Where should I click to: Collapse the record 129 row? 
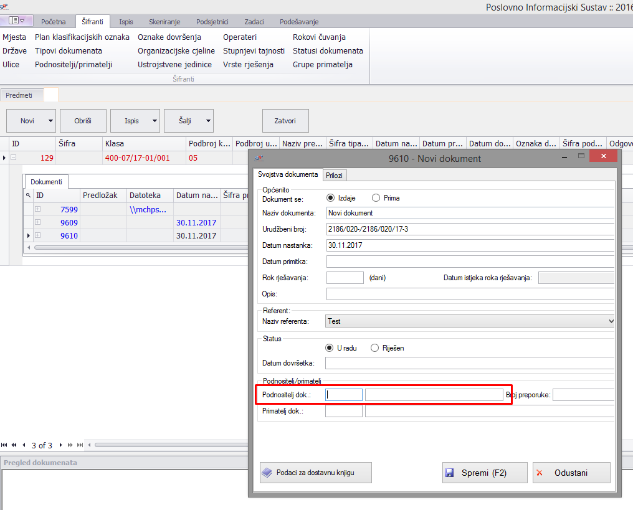(13, 158)
